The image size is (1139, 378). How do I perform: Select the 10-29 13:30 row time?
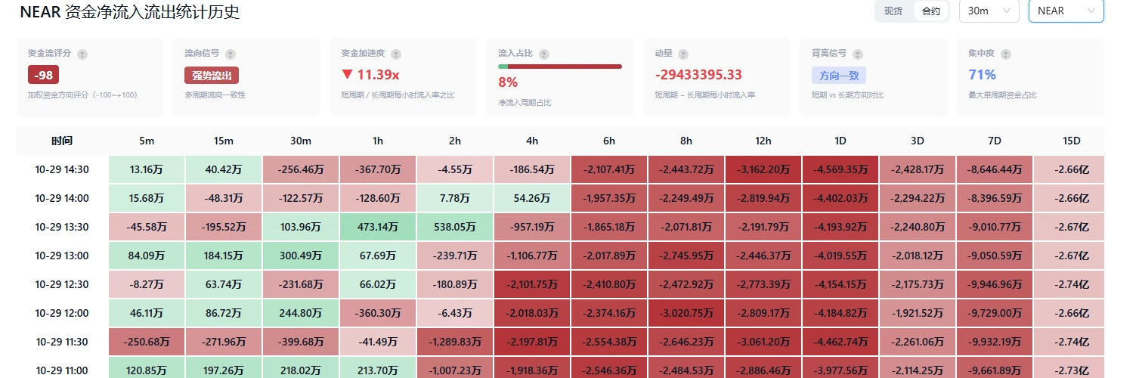tap(62, 227)
